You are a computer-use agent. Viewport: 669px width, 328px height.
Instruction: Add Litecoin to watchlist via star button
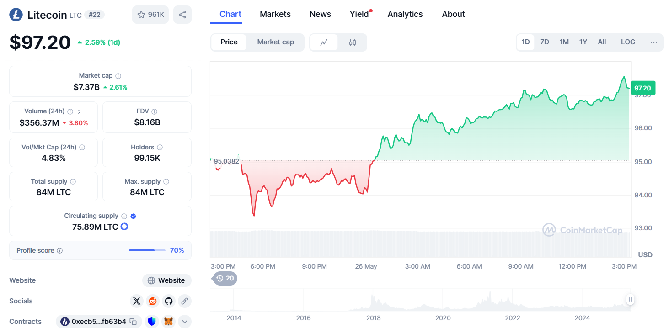[150, 15]
